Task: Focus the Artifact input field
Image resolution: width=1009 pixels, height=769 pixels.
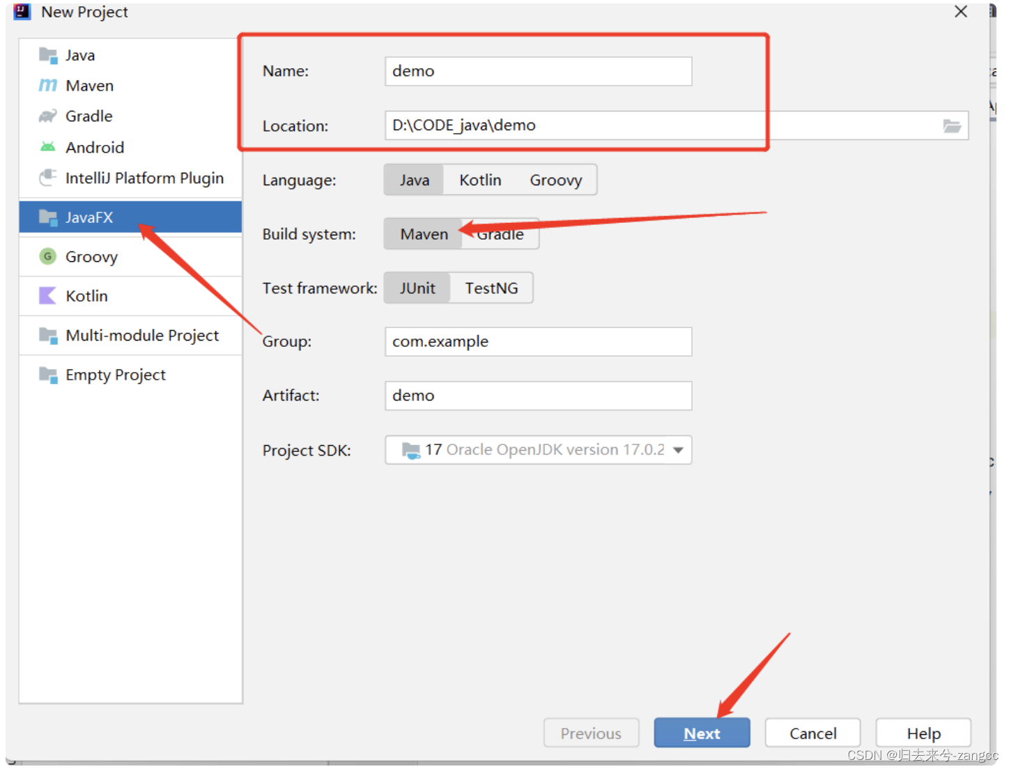Action: (538, 396)
